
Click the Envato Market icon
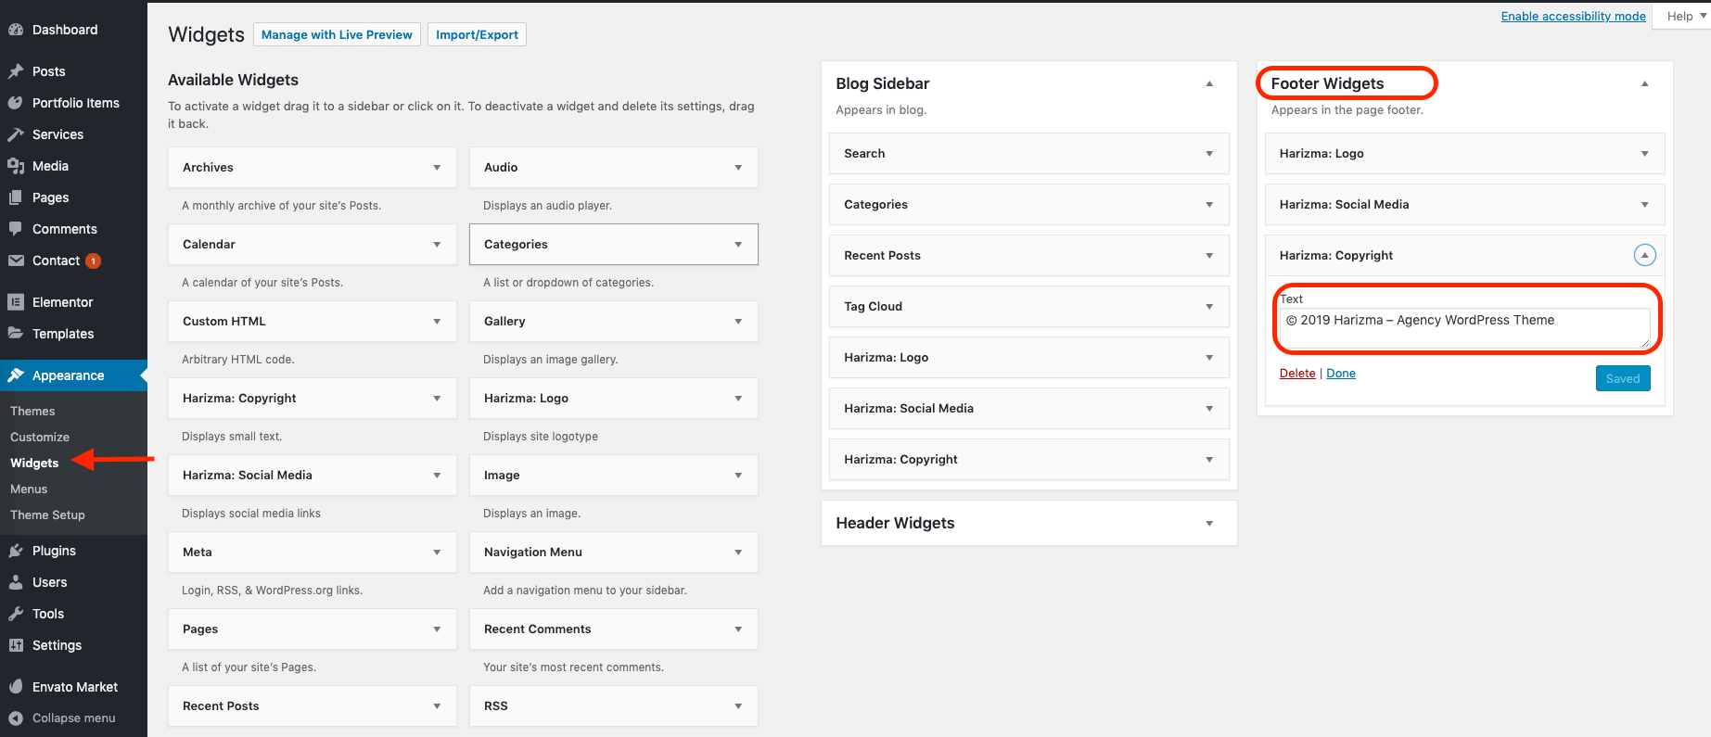point(16,687)
